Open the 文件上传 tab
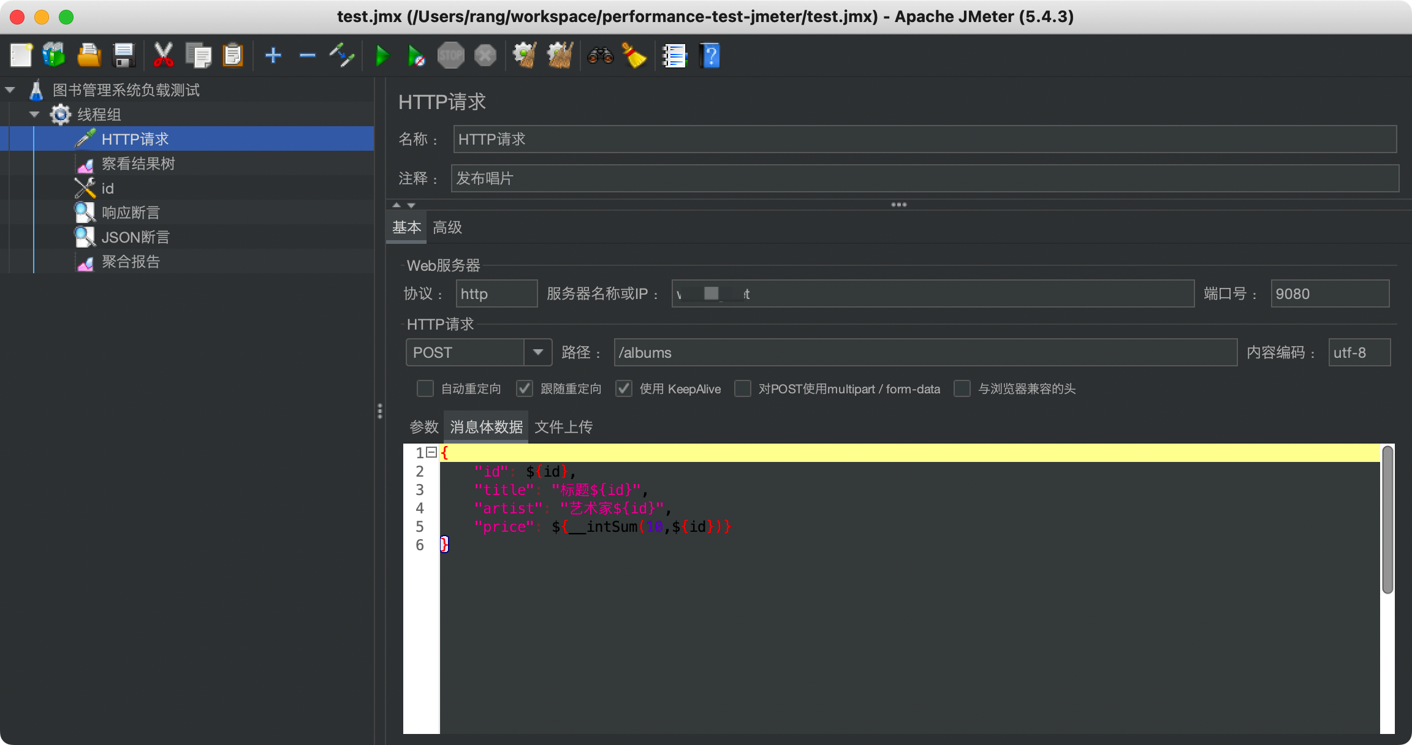Image resolution: width=1412 pixels, height=745 pixels. tap(563, 427)
